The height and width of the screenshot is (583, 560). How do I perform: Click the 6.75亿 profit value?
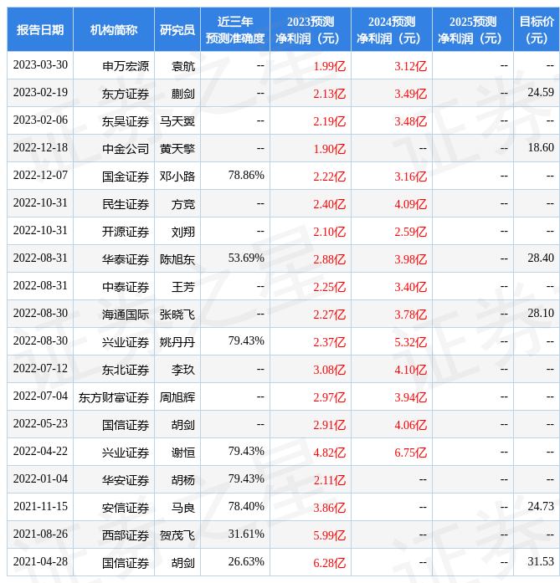pos(410,452)
